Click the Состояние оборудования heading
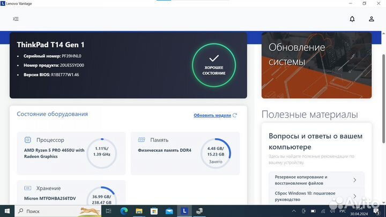Image resolution: width=386 pixels, height=217 pixels. tap(52, 114)
